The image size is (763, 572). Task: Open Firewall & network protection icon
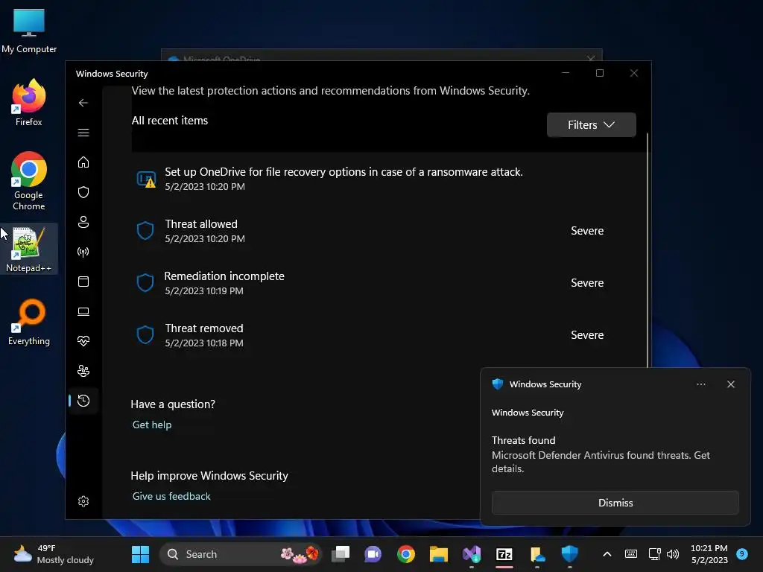(83, 252)
